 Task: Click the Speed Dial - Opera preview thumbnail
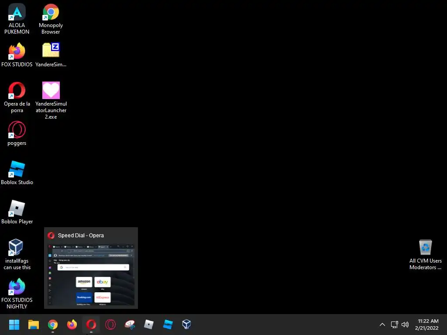(x=91, y=275)
